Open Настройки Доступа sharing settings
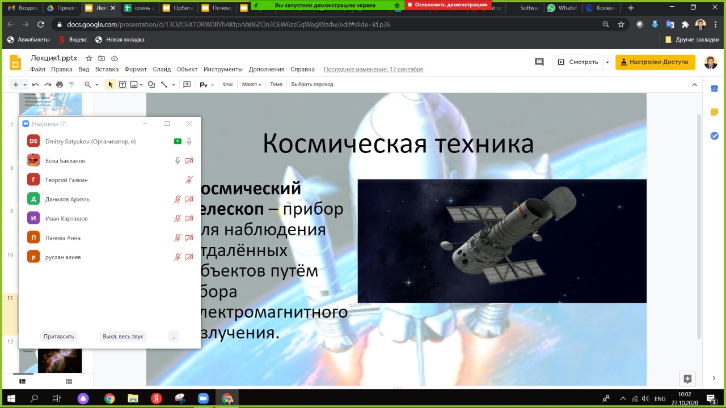 coord(655,62)
